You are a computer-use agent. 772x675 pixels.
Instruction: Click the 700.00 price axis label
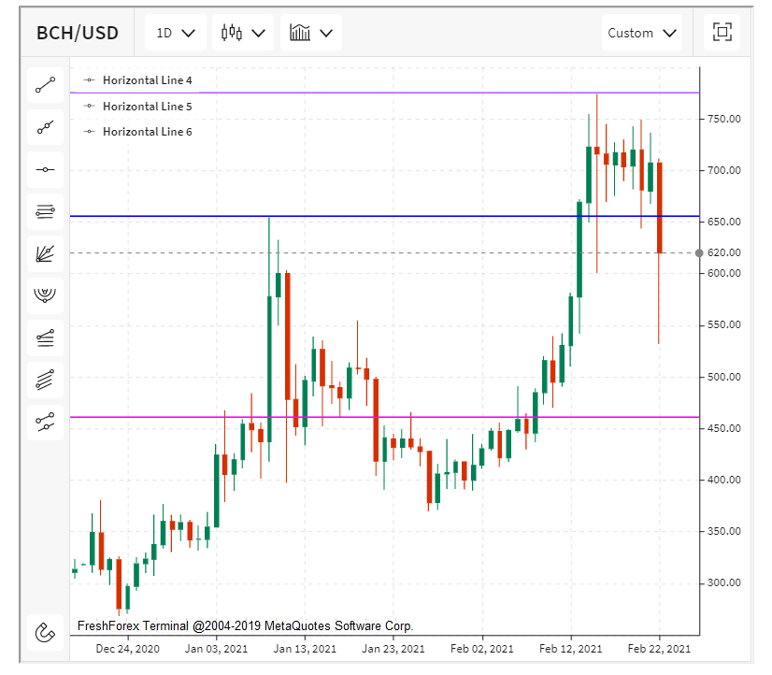point(723,170)
